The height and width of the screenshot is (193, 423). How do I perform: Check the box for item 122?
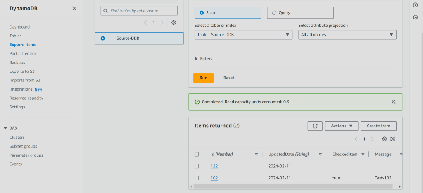click(x=197, y=166)
